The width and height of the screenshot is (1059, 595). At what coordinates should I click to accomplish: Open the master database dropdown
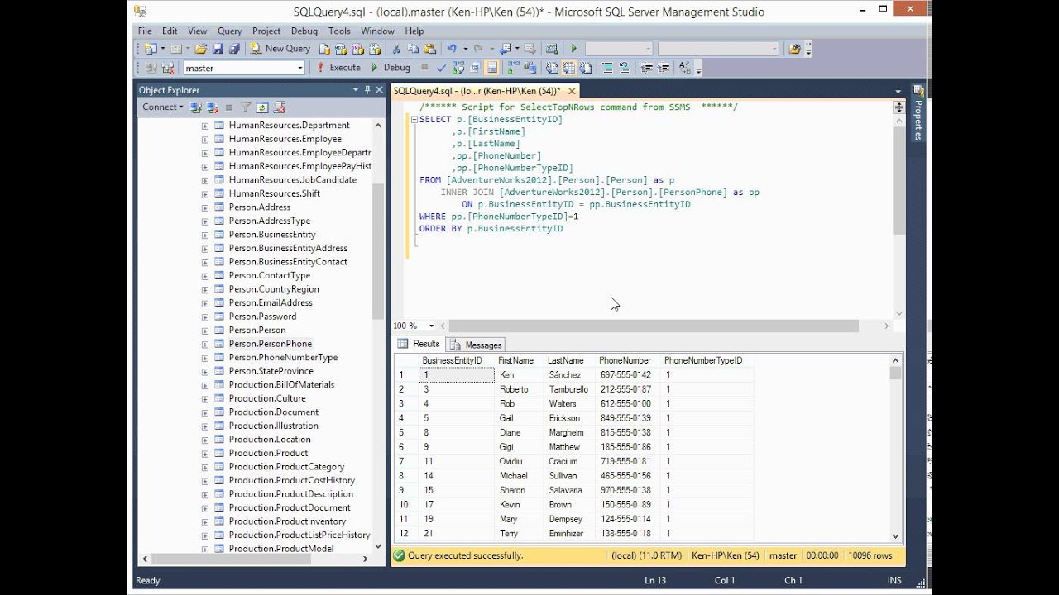[299, 68]
